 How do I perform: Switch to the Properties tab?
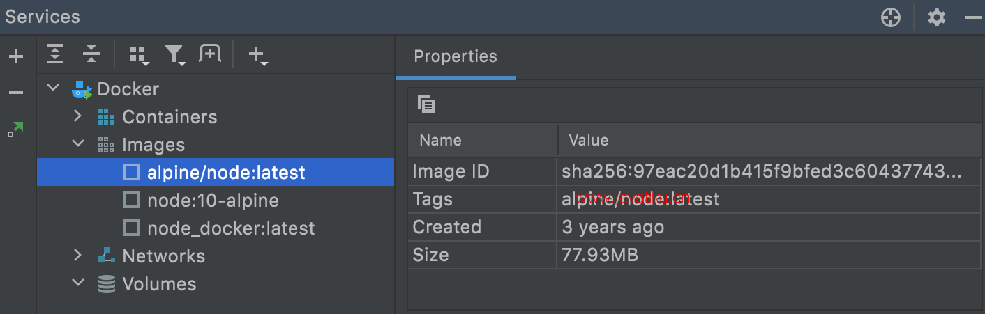pyautogui.click(x=456, y=56)
